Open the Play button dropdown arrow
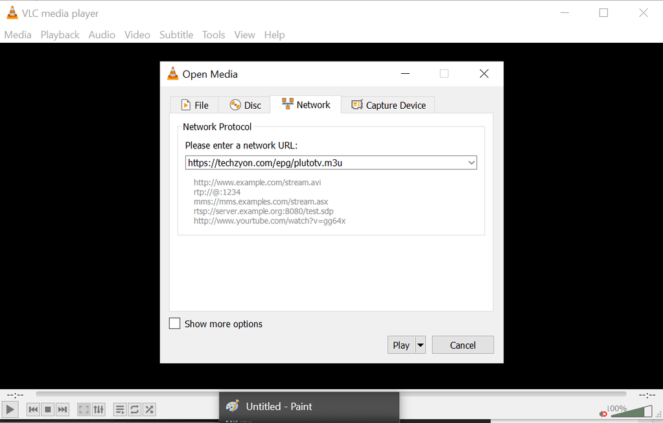 click(x=419, y=345)
